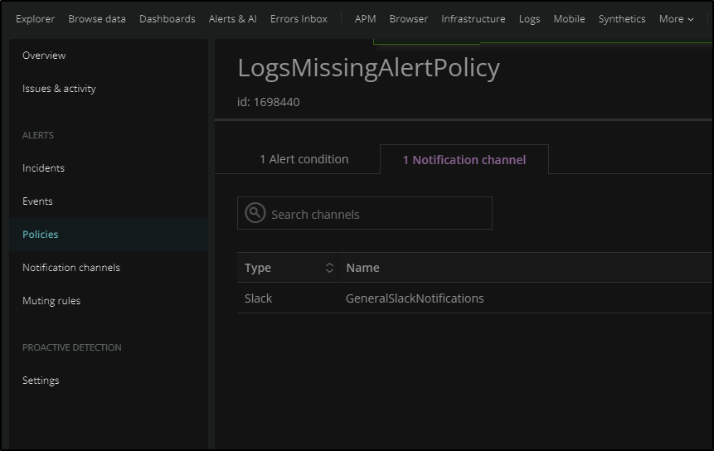This screenshot has height=451, width=714.
Task: Click the Search channels input field
Action: point(365,213)
